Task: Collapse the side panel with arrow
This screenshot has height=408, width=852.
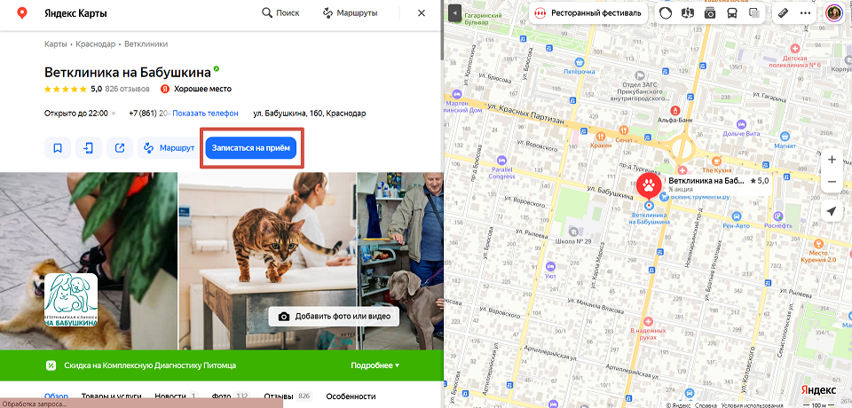Action: (455, 13)
